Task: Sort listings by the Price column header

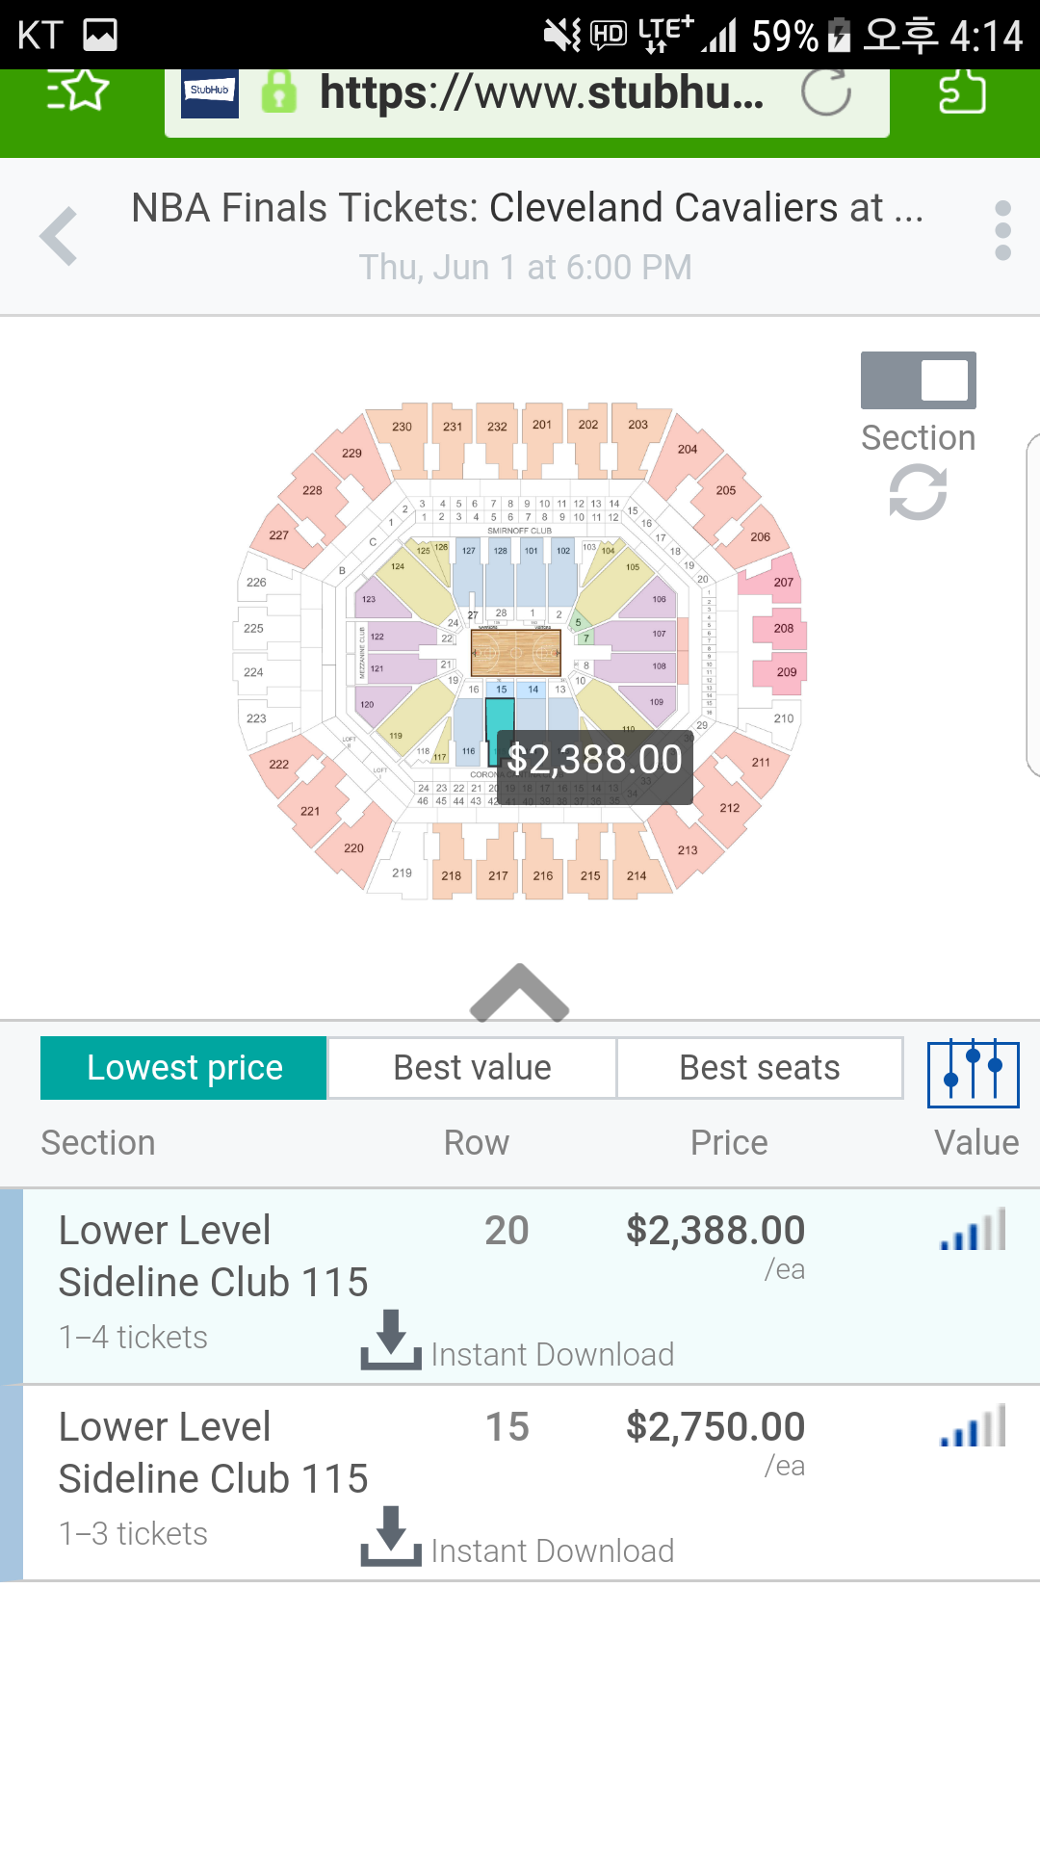Action: (x=729, y=1143)
